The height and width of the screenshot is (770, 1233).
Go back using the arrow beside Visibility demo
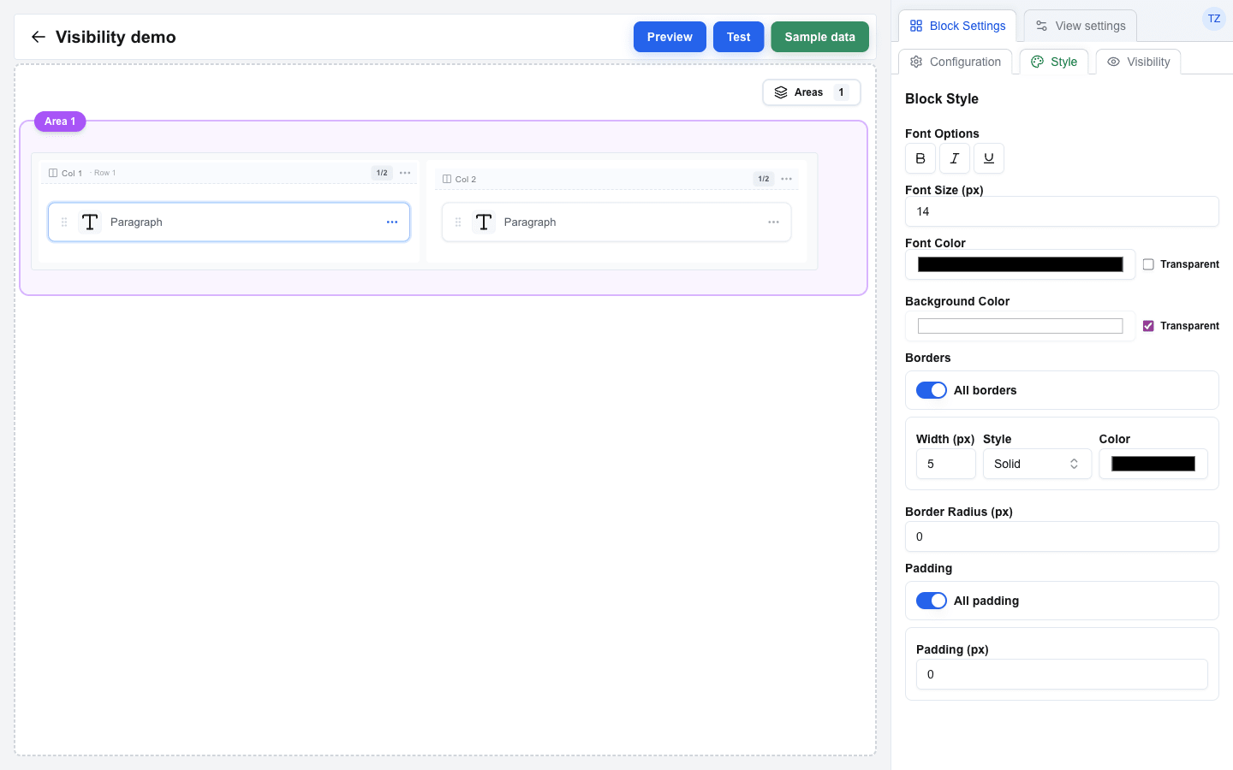point(38,37)
